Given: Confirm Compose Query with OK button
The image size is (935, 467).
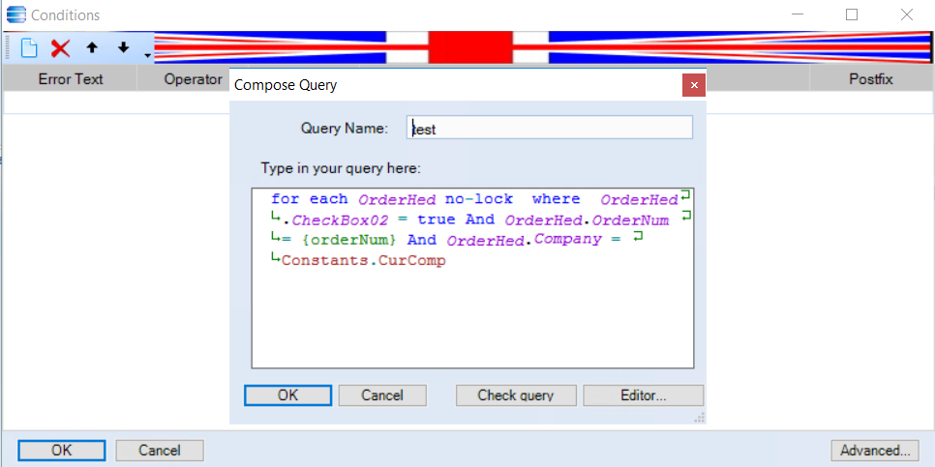Looking at the screenshot, I should pyautogui.click(x=288, y=394).
